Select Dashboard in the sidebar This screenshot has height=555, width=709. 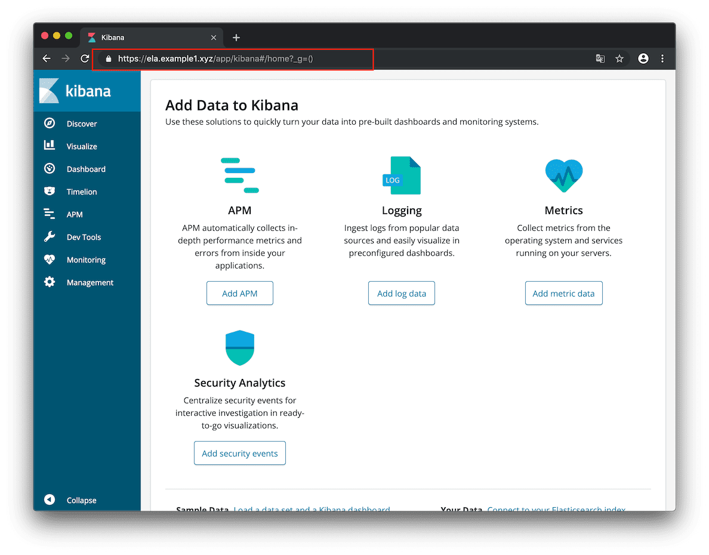pos(86,169)
